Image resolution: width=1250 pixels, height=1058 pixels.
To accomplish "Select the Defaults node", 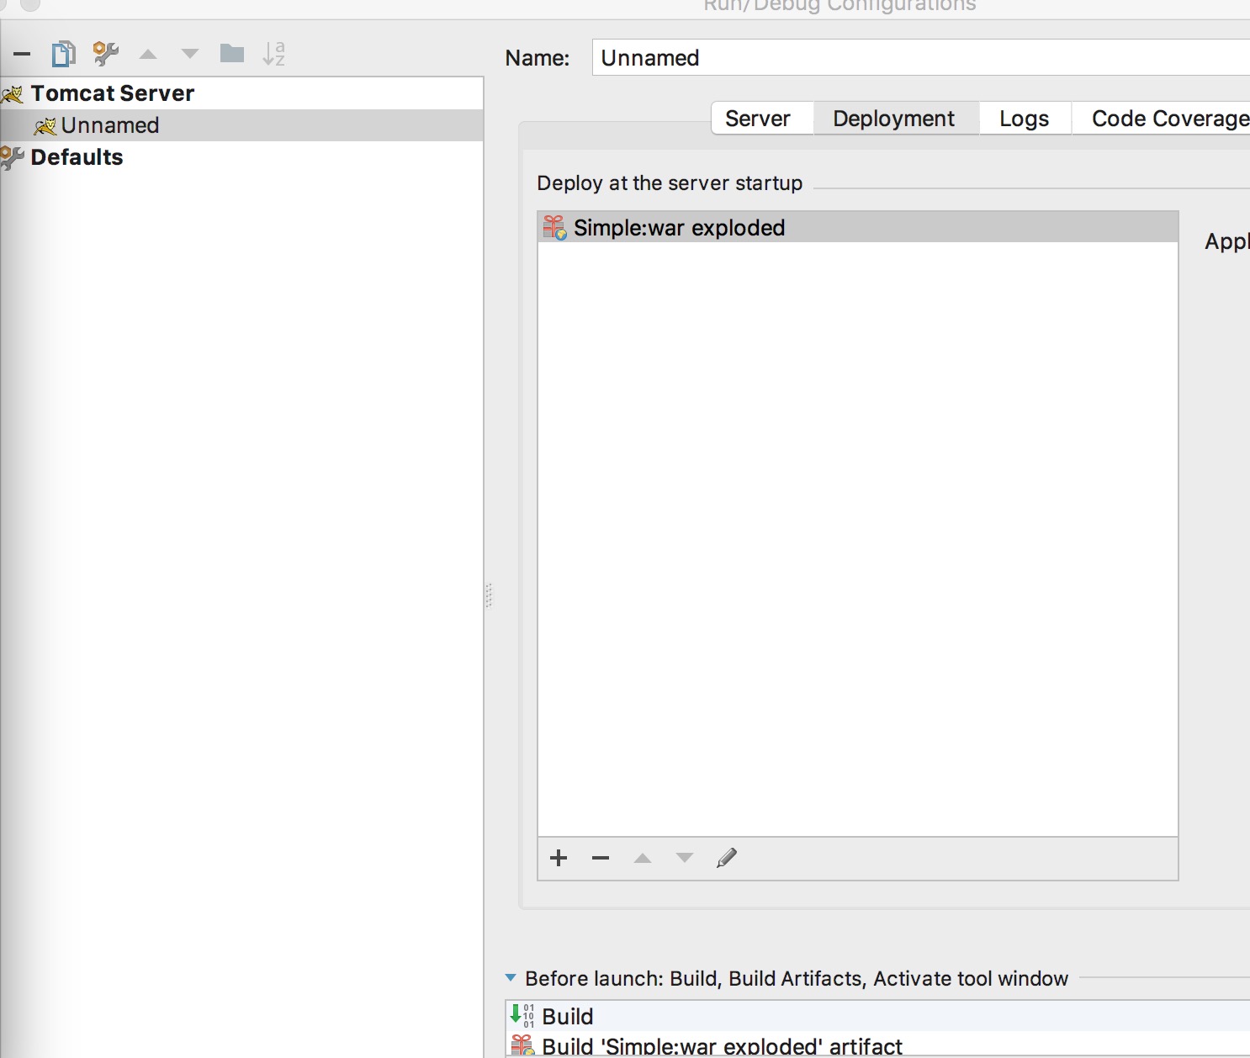I will coord(77,156).
